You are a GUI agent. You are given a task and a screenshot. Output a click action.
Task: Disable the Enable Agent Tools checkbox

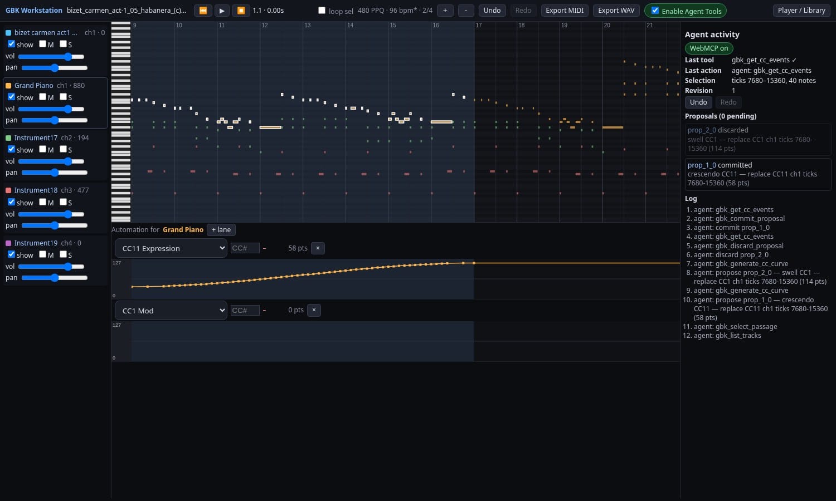[x=655, y=11]
